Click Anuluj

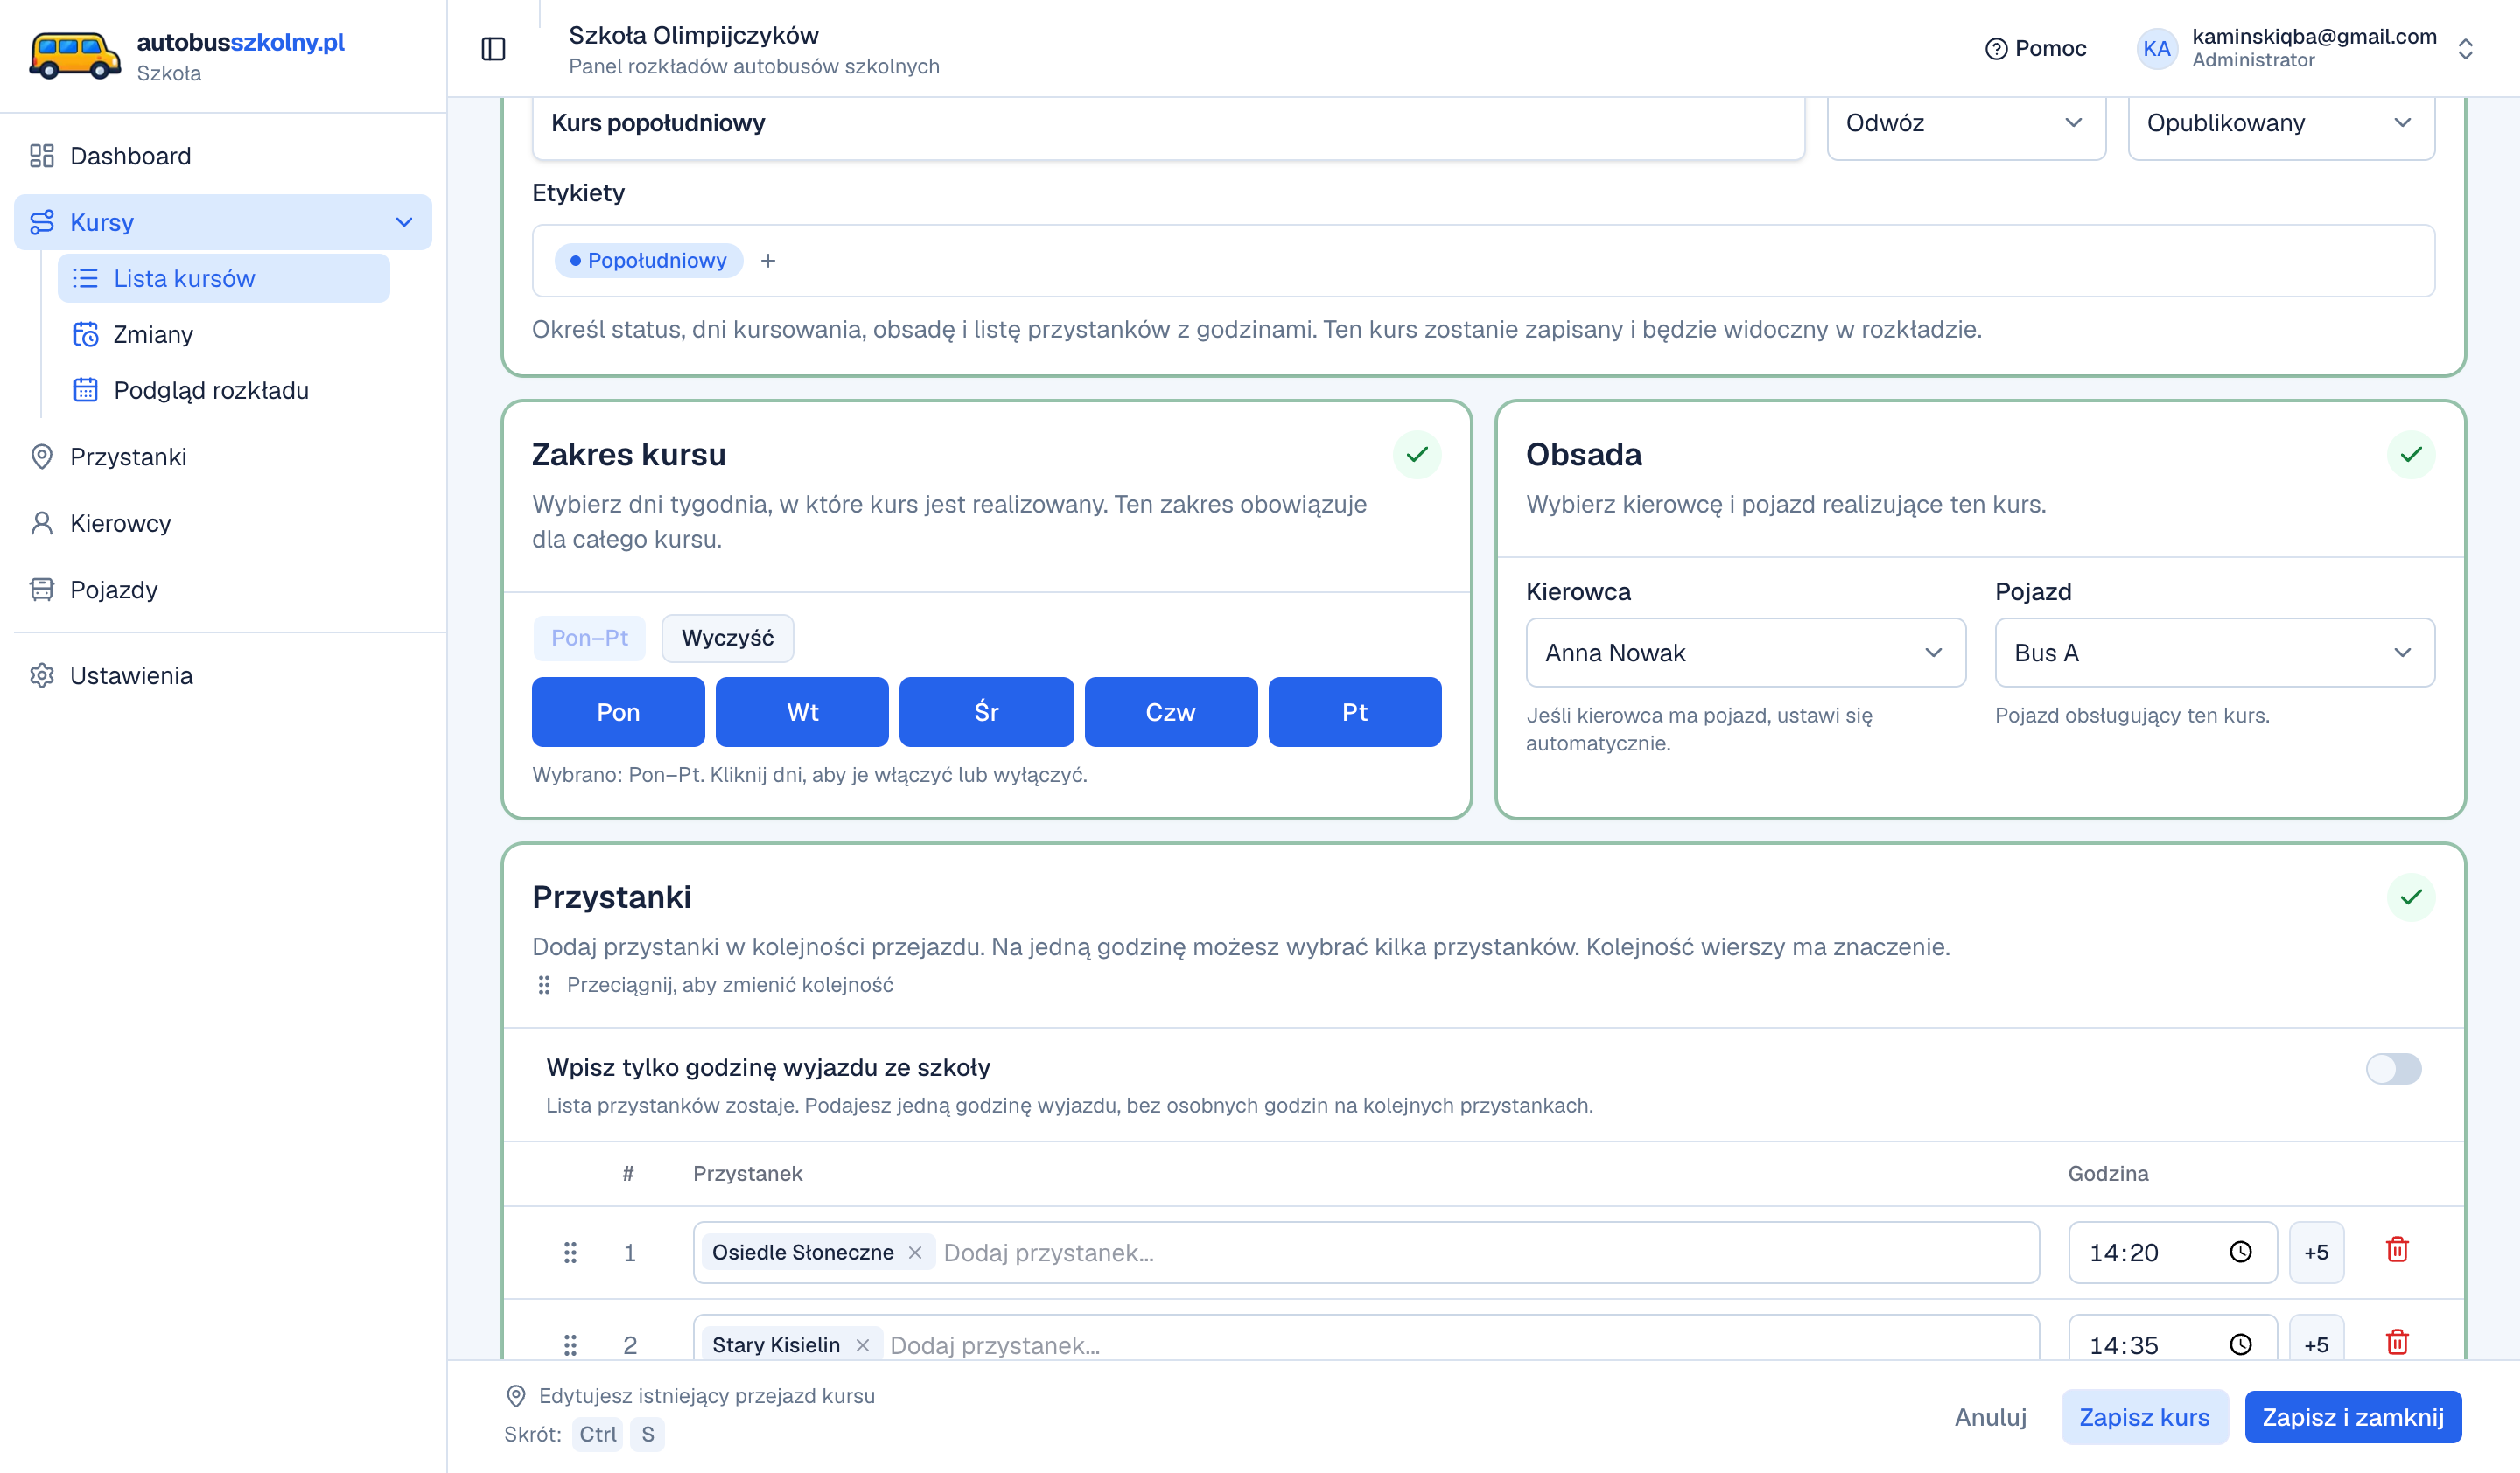click(1990, 1417)
